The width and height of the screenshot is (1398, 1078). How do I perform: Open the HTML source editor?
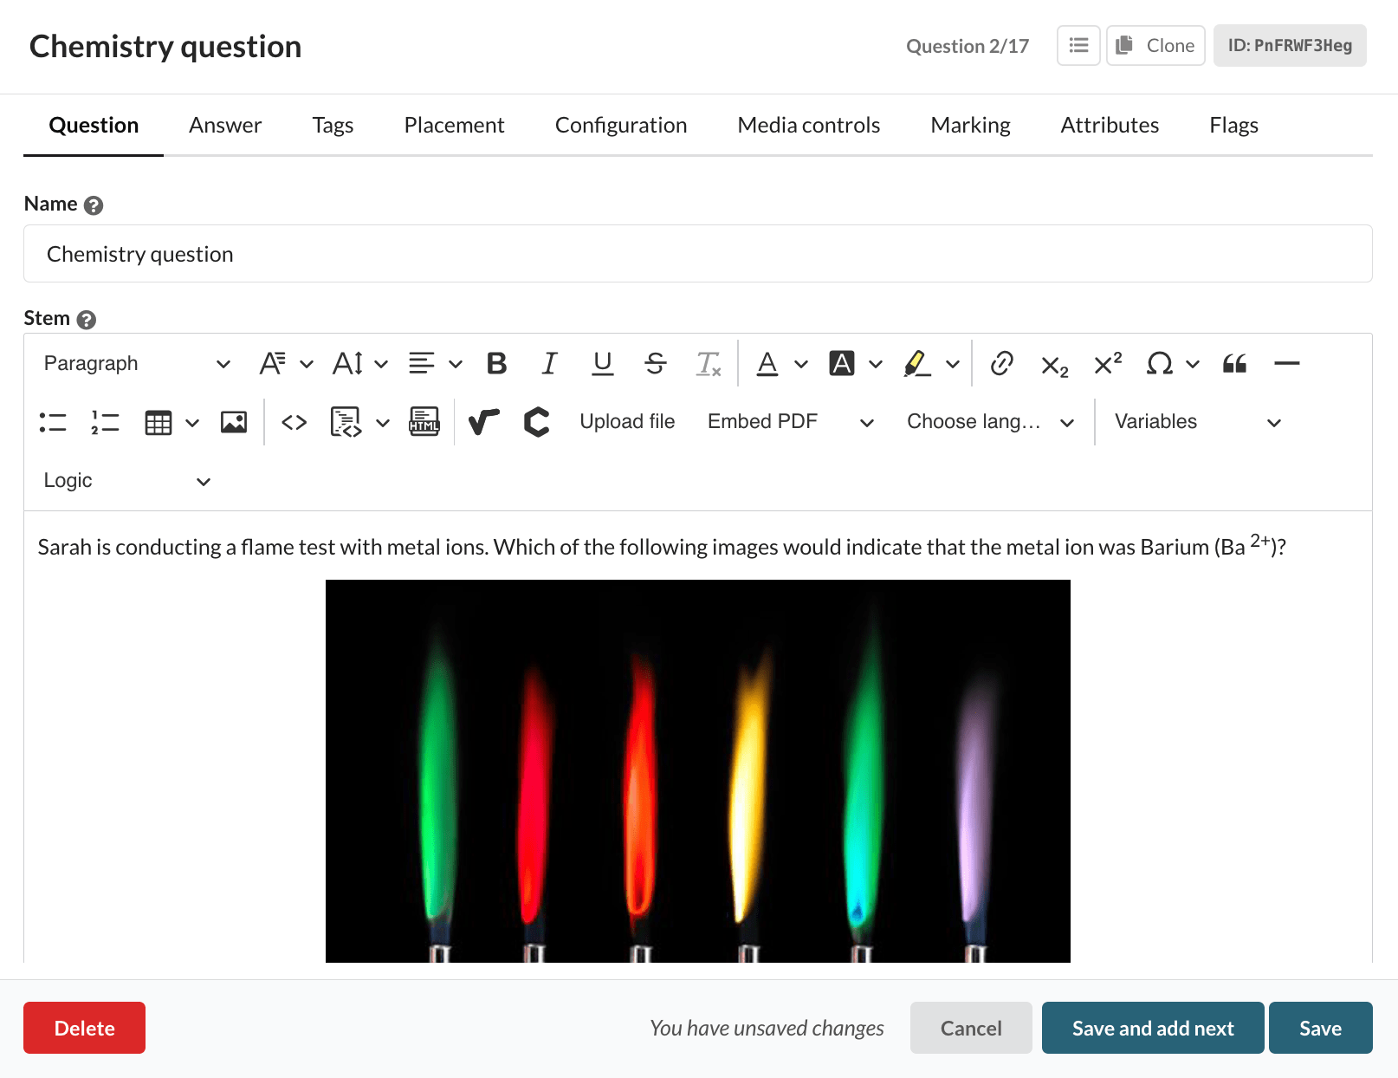(424, 422)
